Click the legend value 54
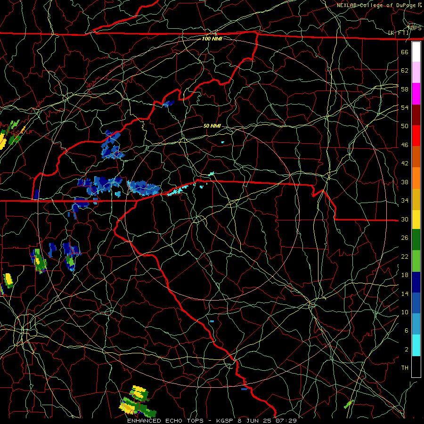This screenshot has width=424, height=424. coord(405,107)
